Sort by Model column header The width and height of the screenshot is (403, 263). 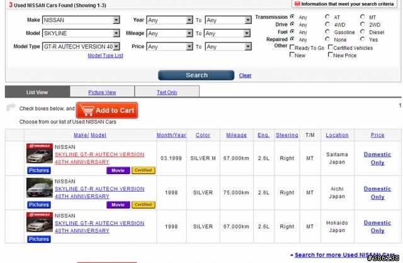pyautogui.click(x=98, y=135)
